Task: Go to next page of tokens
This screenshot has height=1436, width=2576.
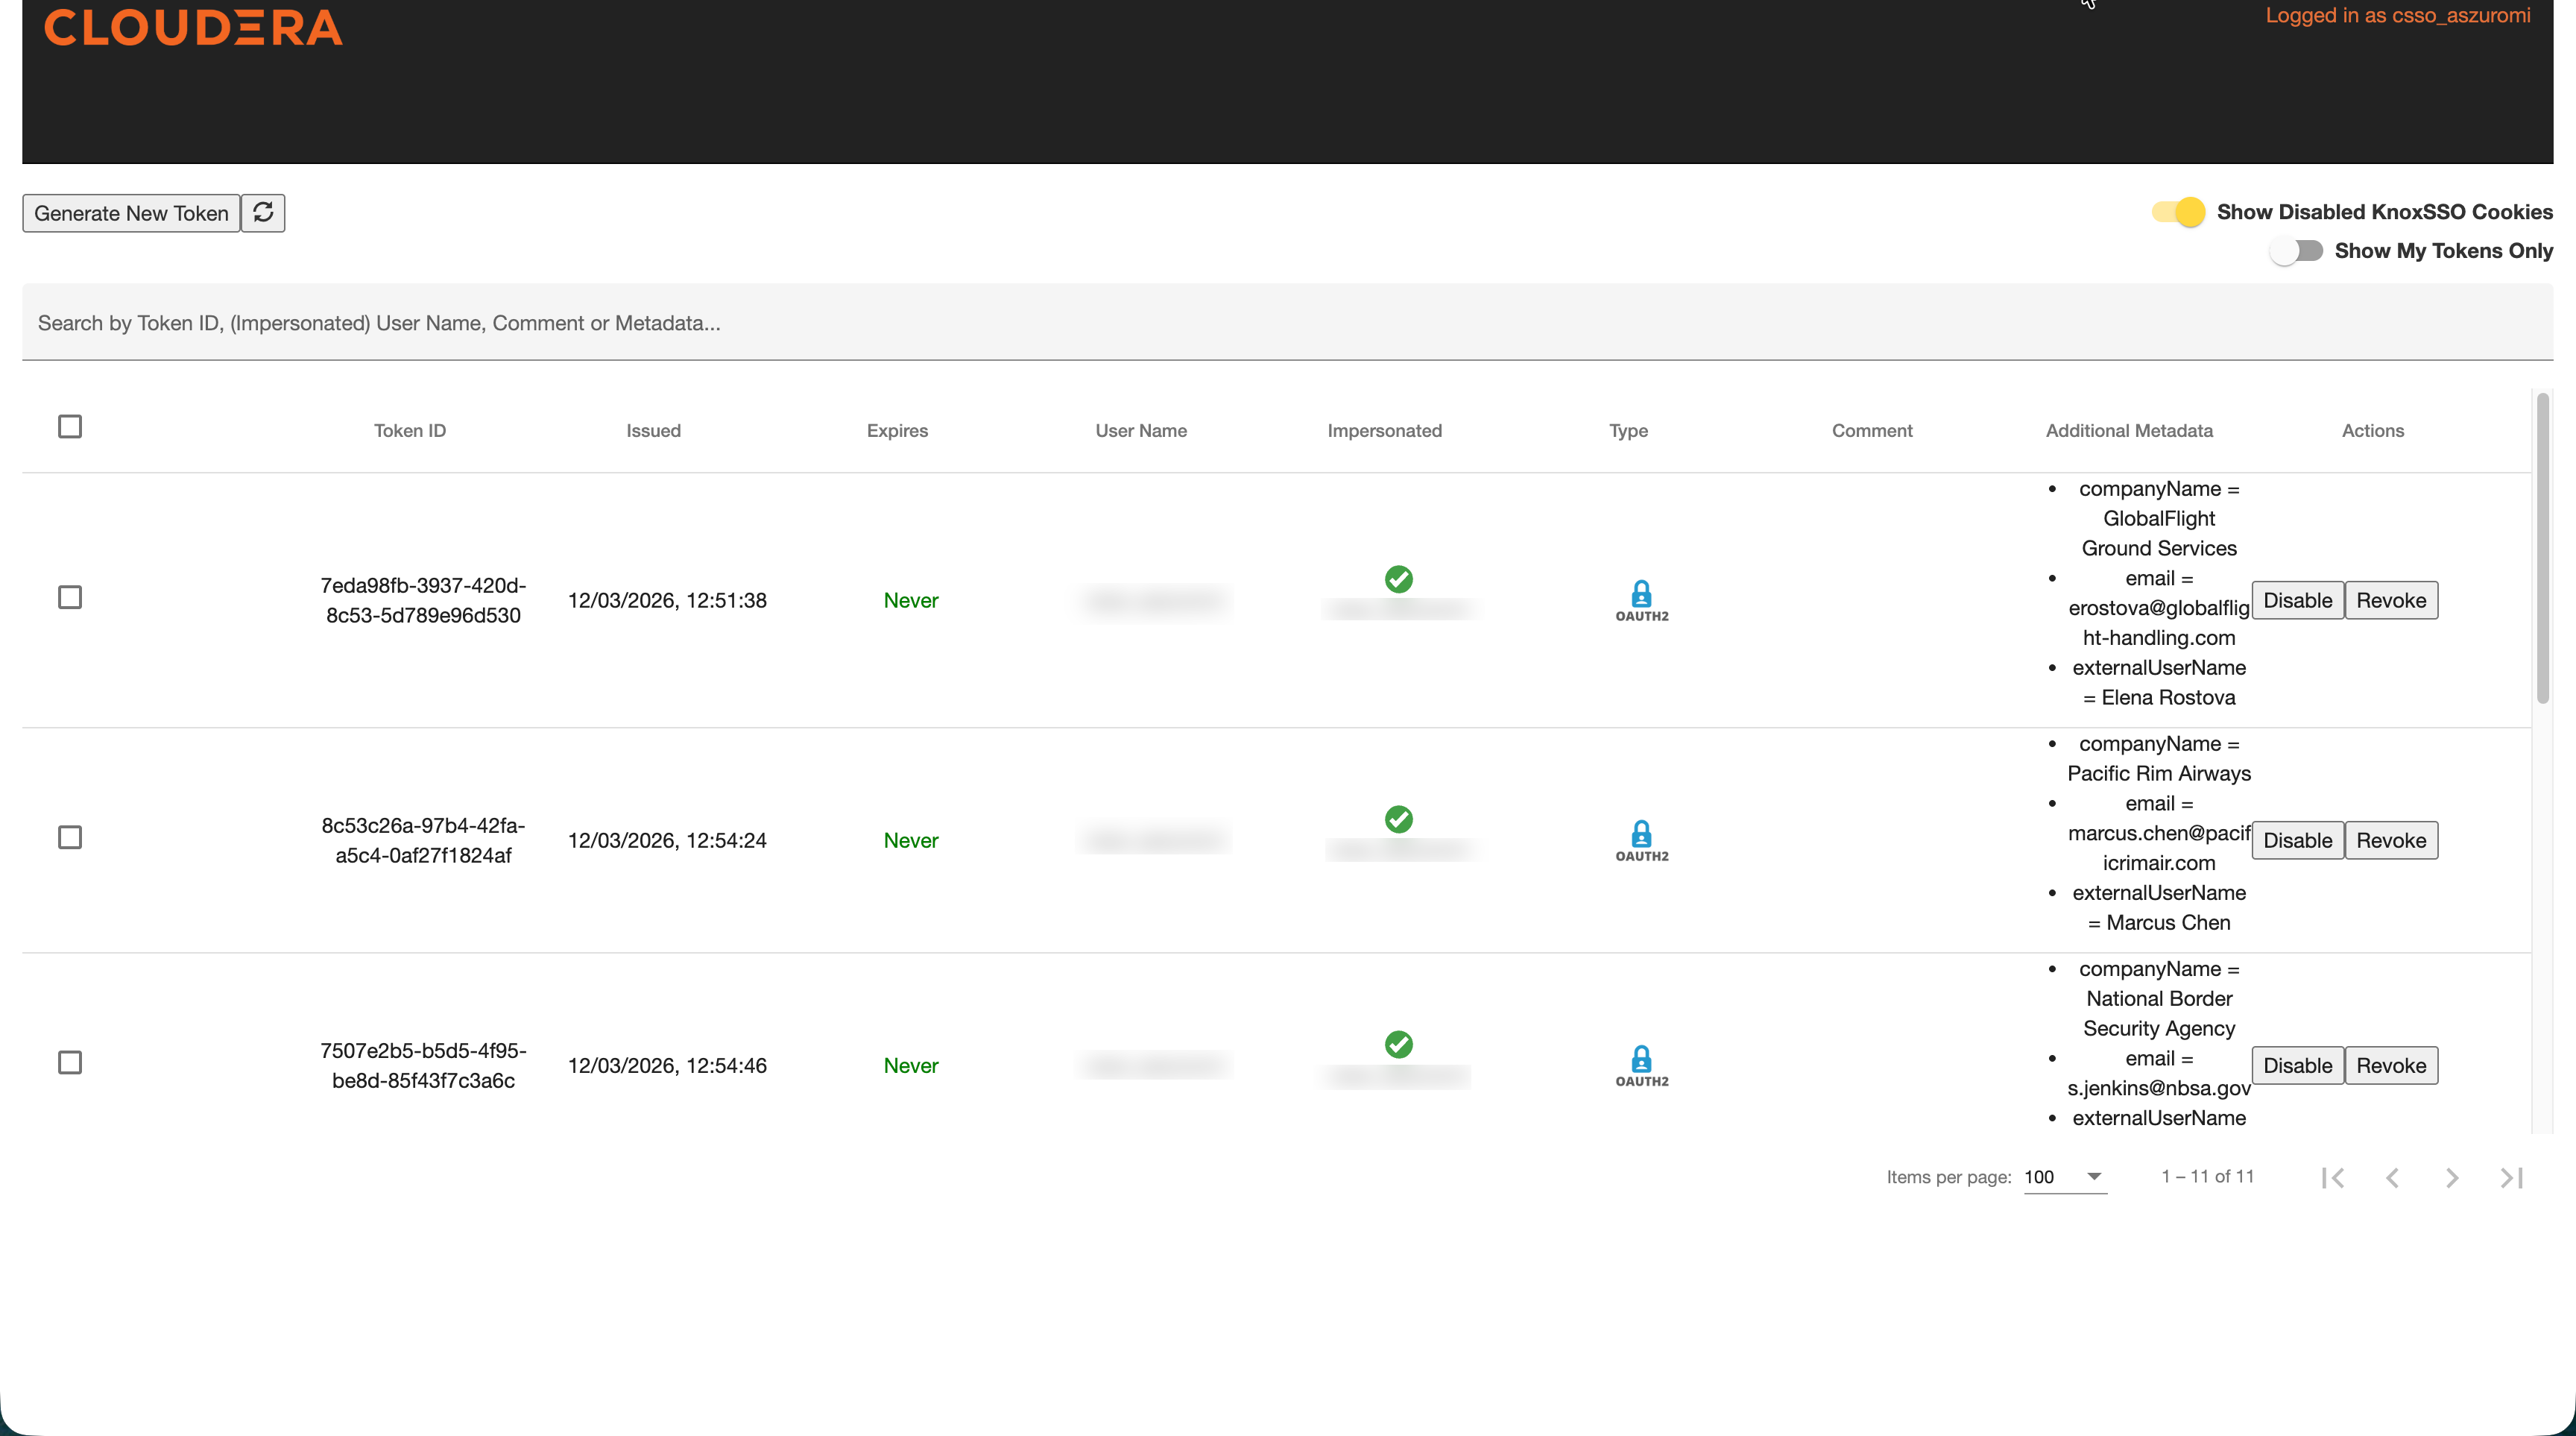Action: pos(2451,1177)
